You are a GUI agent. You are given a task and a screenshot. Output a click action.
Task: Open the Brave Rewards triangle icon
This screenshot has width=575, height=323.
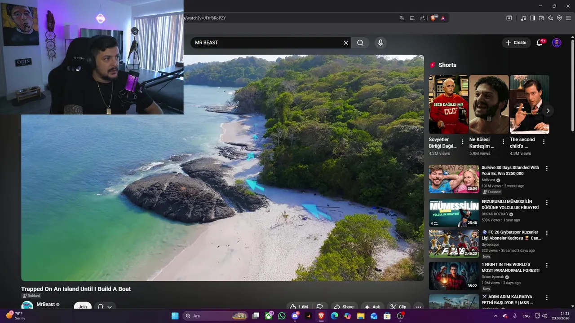(x=443, y=18)
